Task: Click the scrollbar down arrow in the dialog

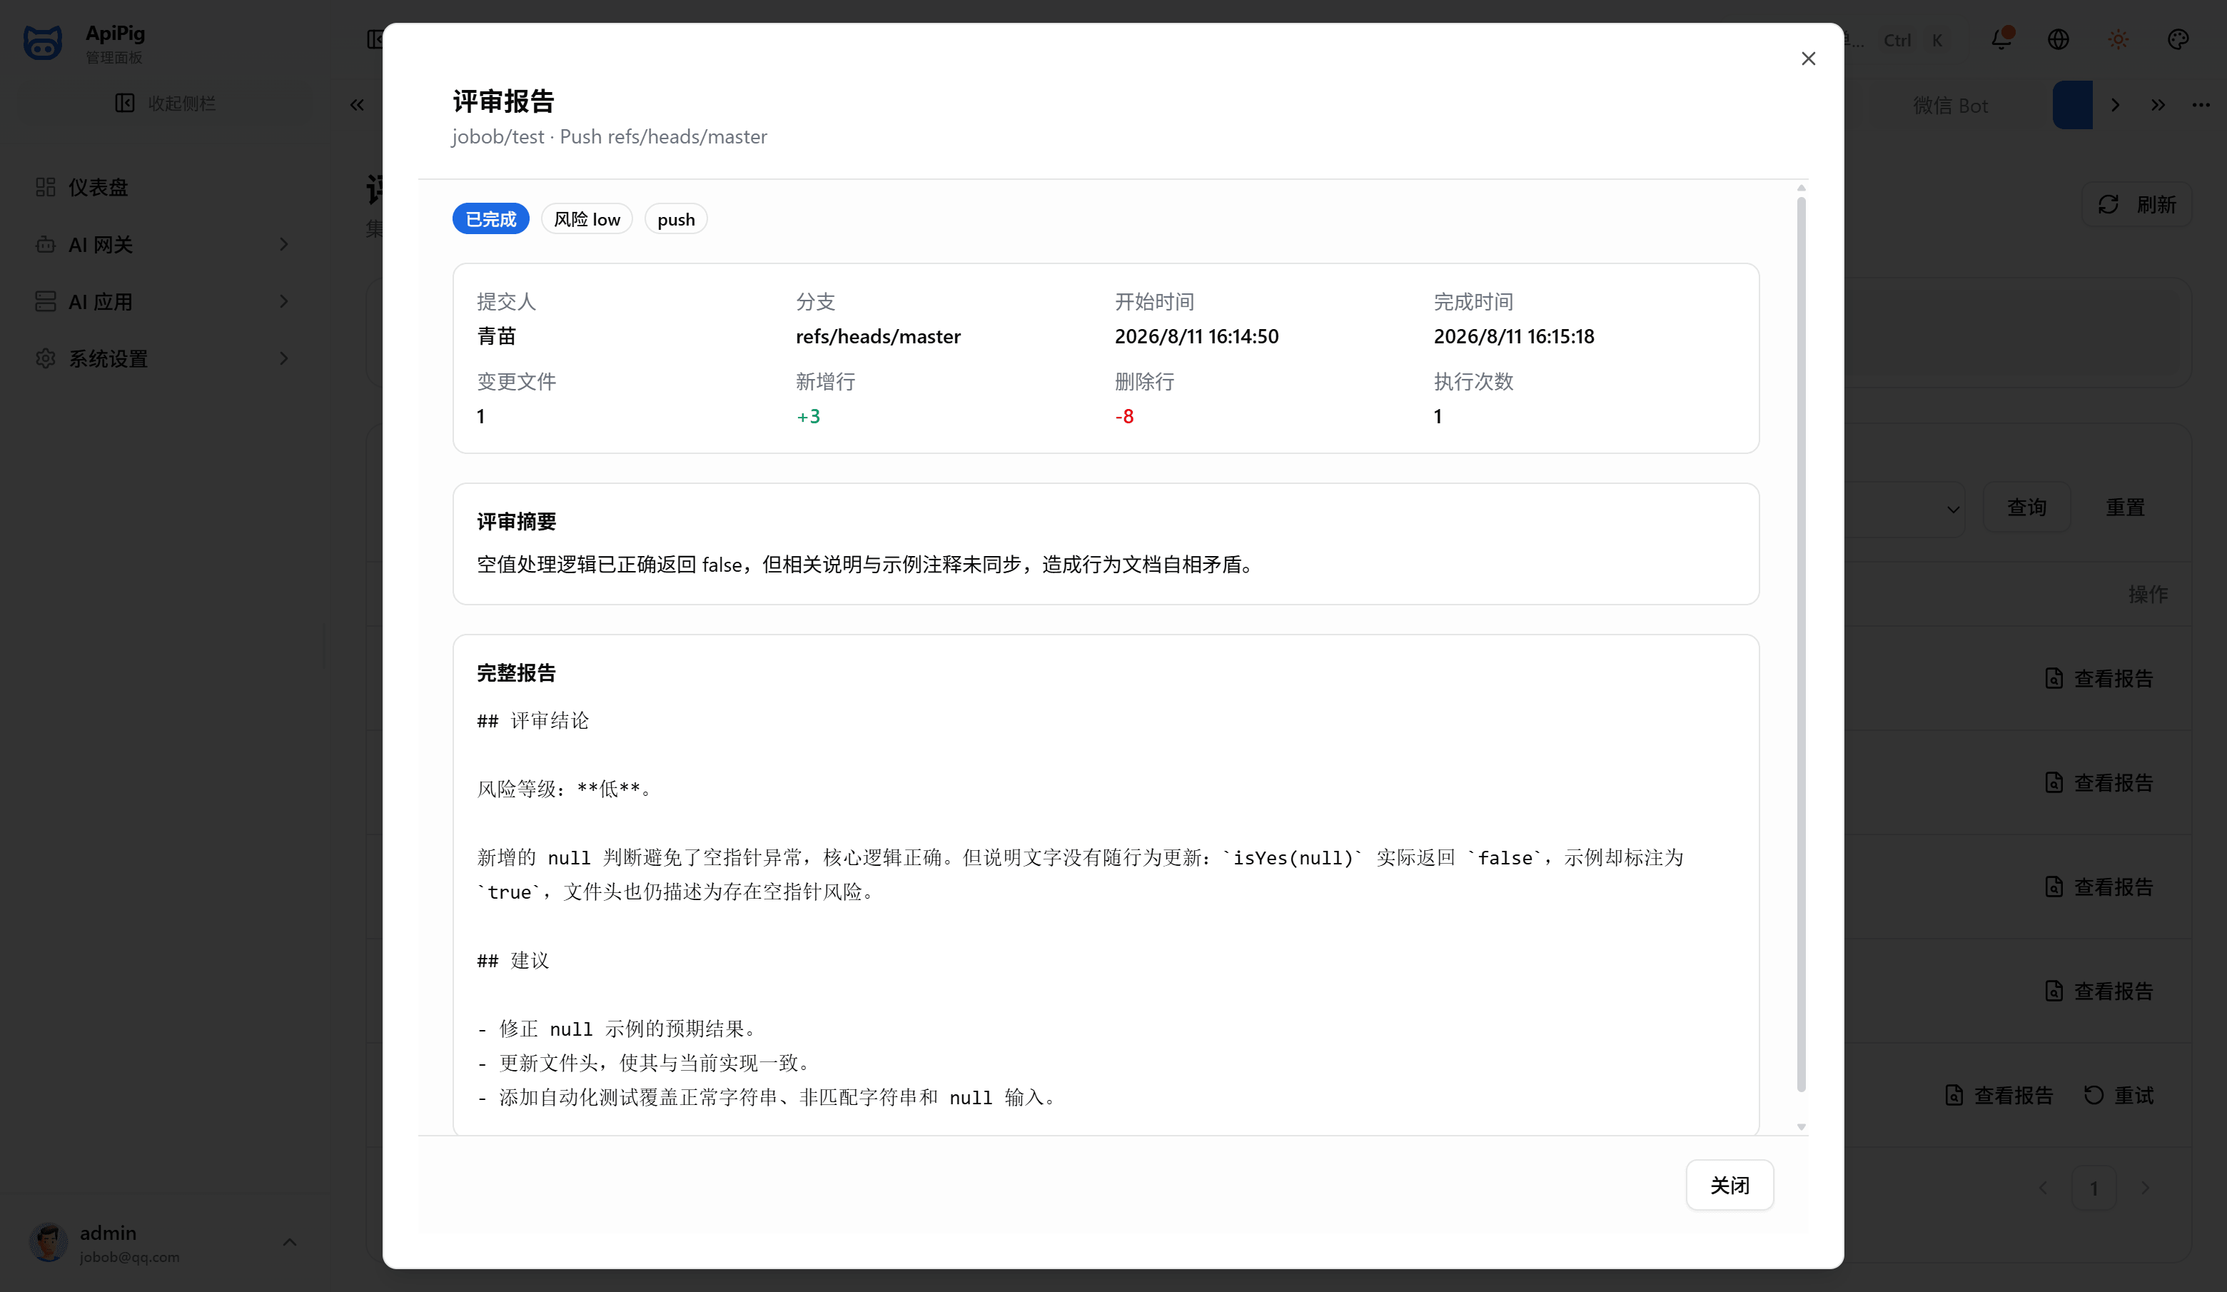Action: tap(1801, 1126)
